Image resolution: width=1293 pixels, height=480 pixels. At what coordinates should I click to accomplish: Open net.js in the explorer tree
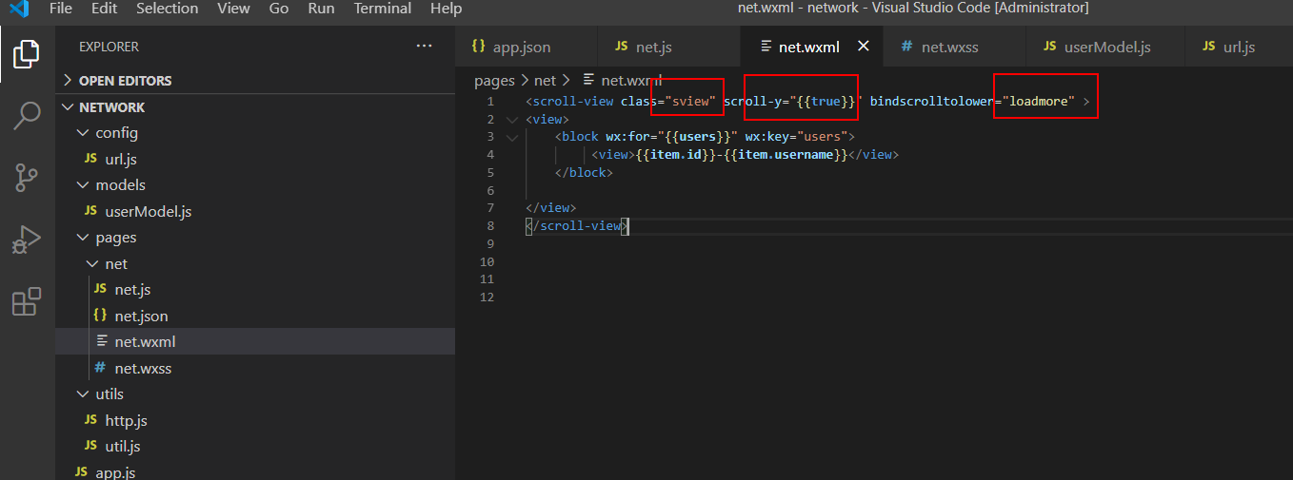[255, 289]
